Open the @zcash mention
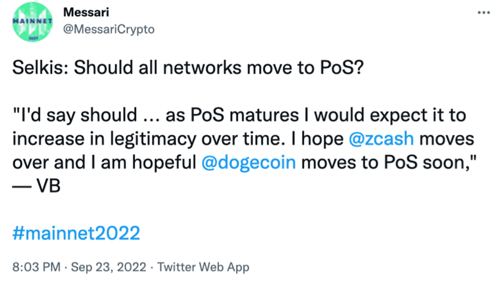This screenshot has width=502, height=287. tap(381, 139)
